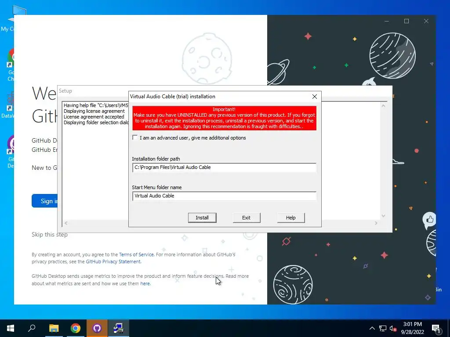The width and height of the screenshot is (450, 337).
Task: Open GitHub Privacy Statement link
Action: 113,262
